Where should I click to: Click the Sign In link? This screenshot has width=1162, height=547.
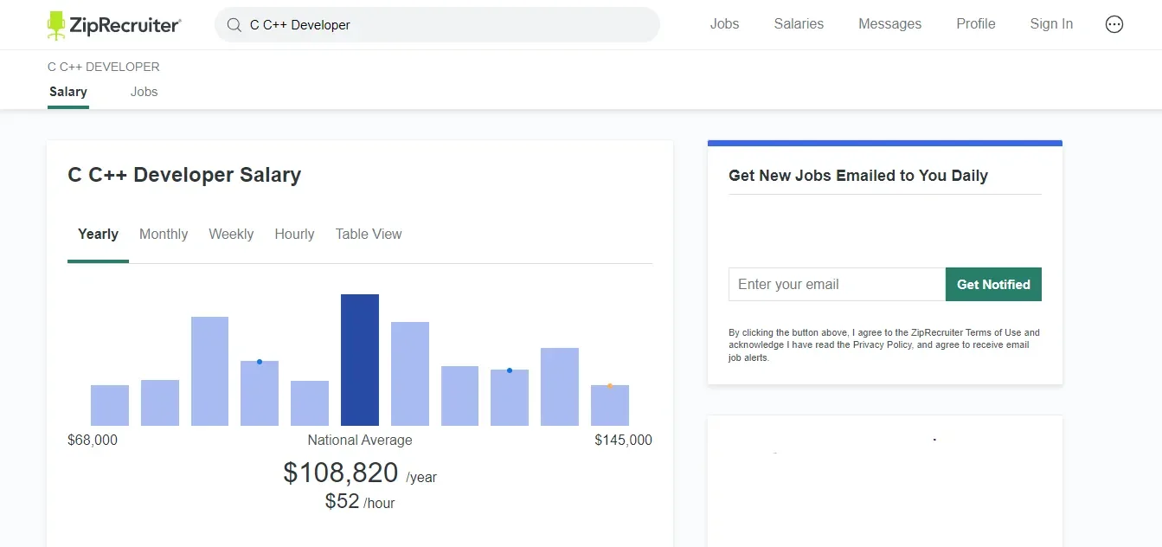click(1051, 24)
